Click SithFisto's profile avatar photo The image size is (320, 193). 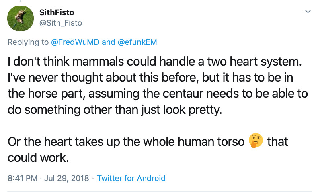(x=21, y=18)
